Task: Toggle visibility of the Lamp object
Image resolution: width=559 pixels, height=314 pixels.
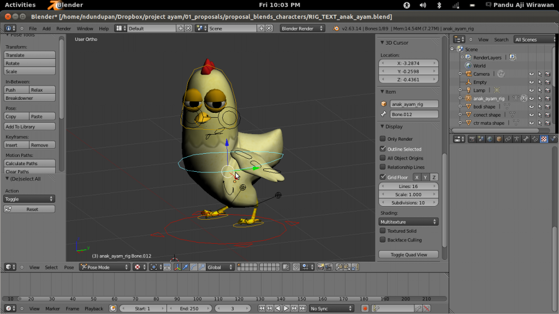Action: click(532, 90)
